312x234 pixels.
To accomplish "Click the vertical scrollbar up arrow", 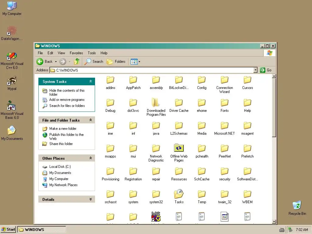I will [x=274, y=76].
